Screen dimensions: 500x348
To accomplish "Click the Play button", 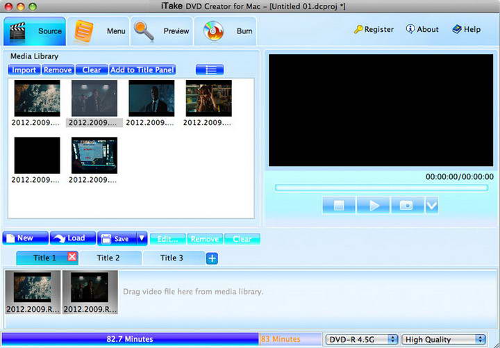I will 373,205.
